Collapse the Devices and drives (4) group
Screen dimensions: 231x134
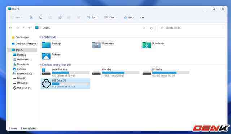tap(40, 65)
